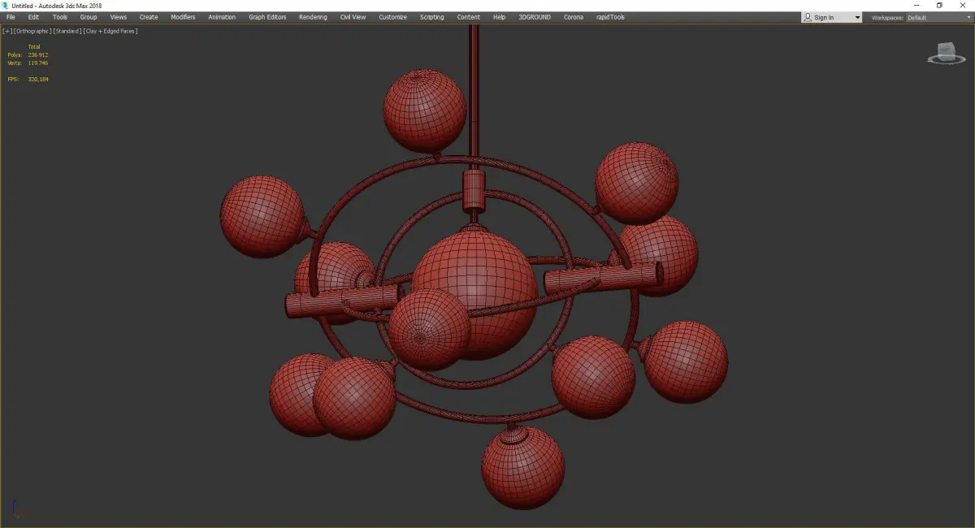975x528 pixels.
Task: Open the Animation menu
Action: [222, 17]
